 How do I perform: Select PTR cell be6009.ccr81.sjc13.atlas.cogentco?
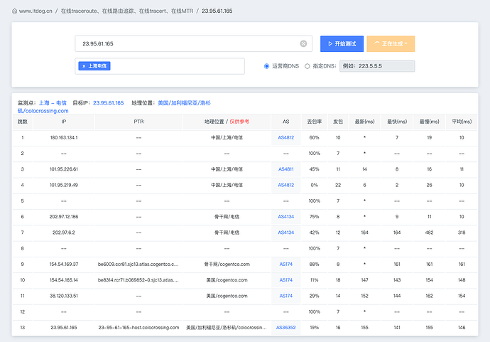coord(138,264)
